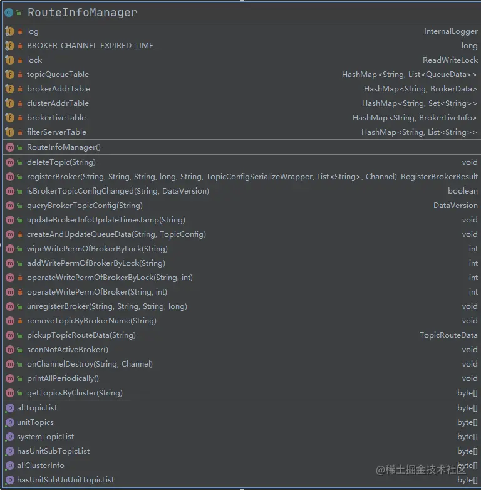Select wipeWritePermOfBrokerByLock(String) method

97,249
